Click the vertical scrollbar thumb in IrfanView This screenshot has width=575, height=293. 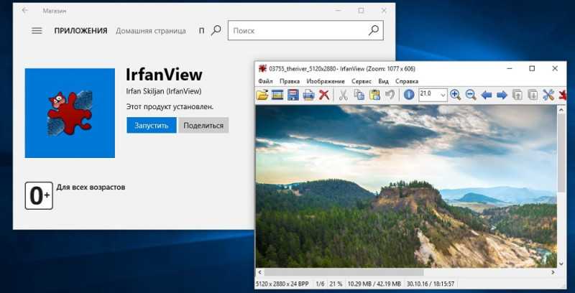tap(561, 152)
